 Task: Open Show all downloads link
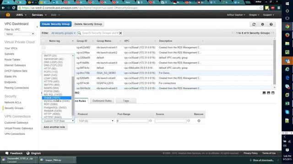[263, 160]
